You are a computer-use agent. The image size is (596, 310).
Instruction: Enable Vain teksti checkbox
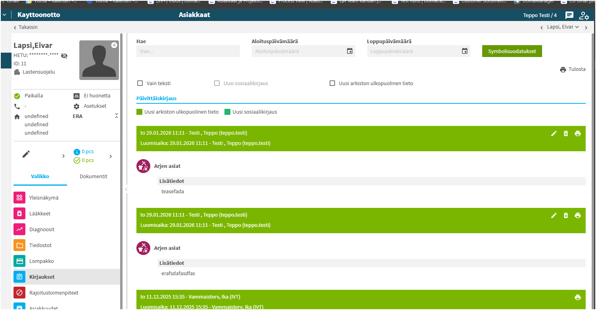140,83
